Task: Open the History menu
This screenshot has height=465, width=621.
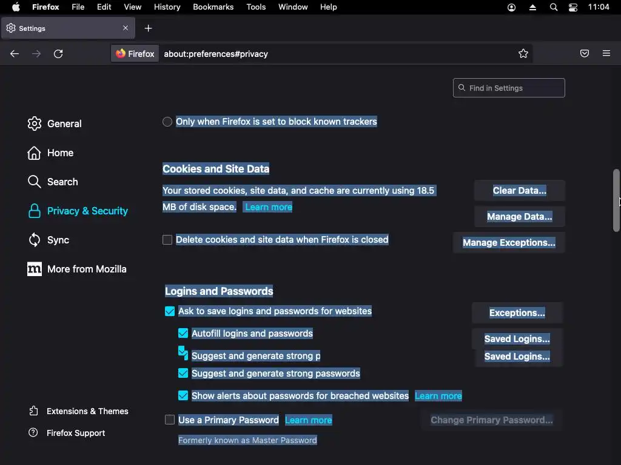Action: pos(167,7)
